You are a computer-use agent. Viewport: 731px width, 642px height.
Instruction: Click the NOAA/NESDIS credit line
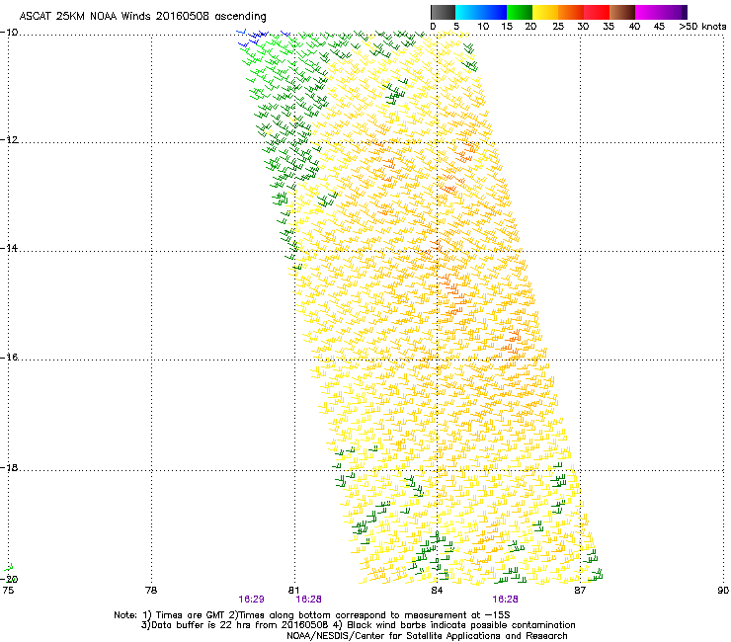pos(427,636)
